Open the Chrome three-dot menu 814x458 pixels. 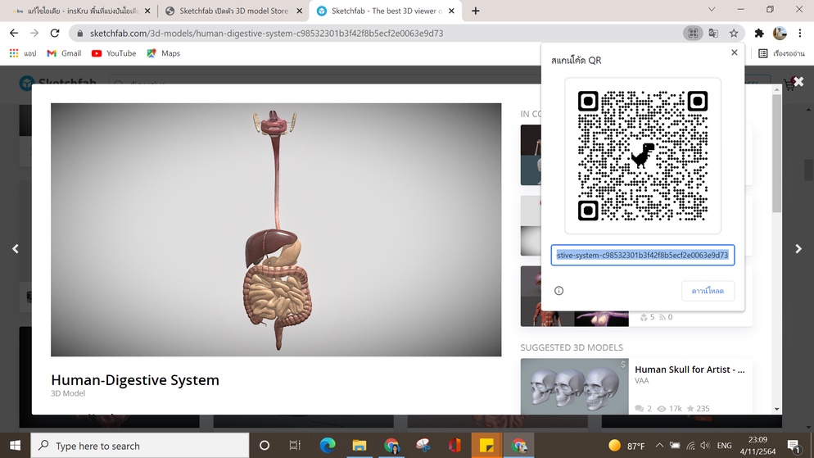point(800,34)
